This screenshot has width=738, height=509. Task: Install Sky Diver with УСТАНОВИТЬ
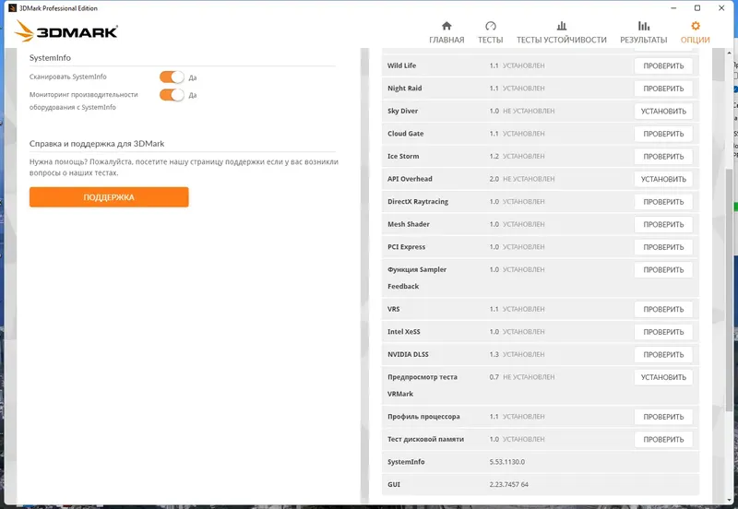tap(663, 111)
